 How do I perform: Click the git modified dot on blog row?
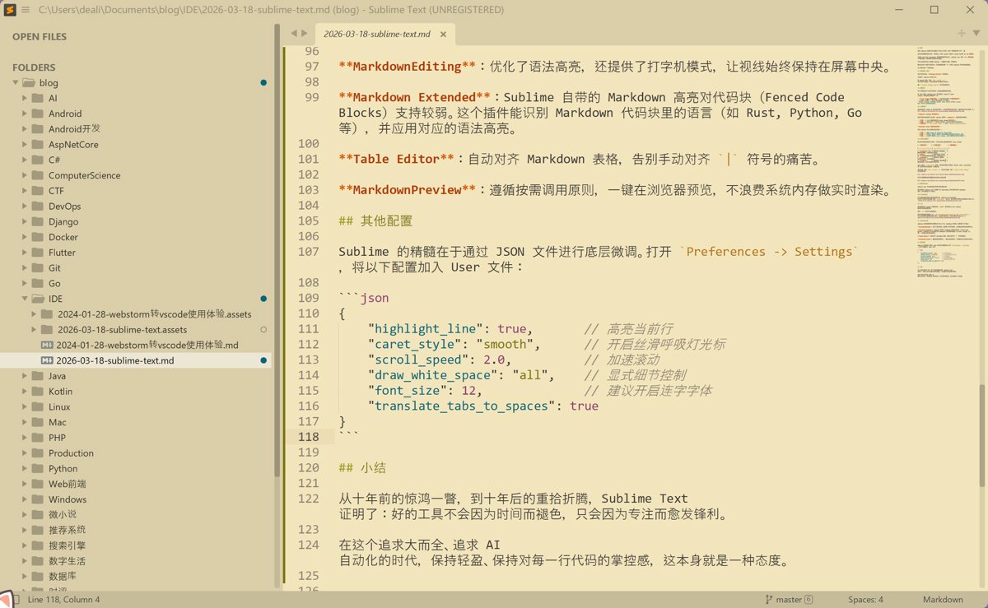click(263, 82)
